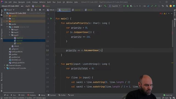Viewport: 176px width, 99px height.
Task: Expand Scratches and Consoles node
Action: (x=5, y=68)
